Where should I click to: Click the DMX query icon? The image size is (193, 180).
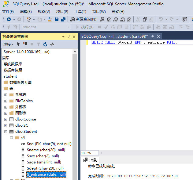pyautogui.click(x=116, y=19)
